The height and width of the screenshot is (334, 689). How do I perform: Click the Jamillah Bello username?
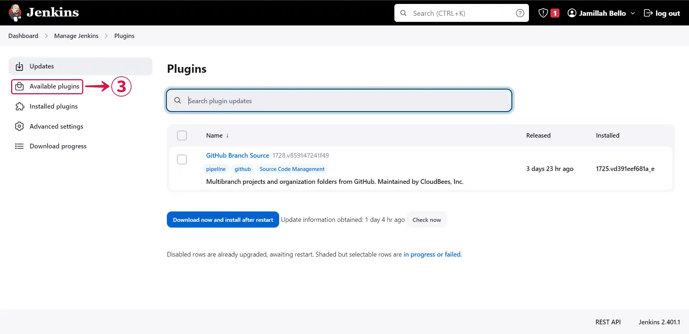point(602,13)
